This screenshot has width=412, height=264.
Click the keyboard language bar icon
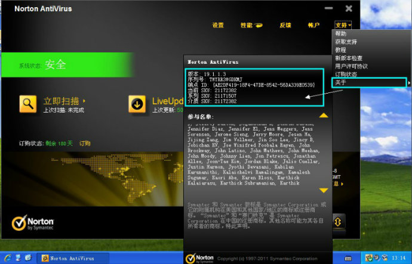coord(348,258)
